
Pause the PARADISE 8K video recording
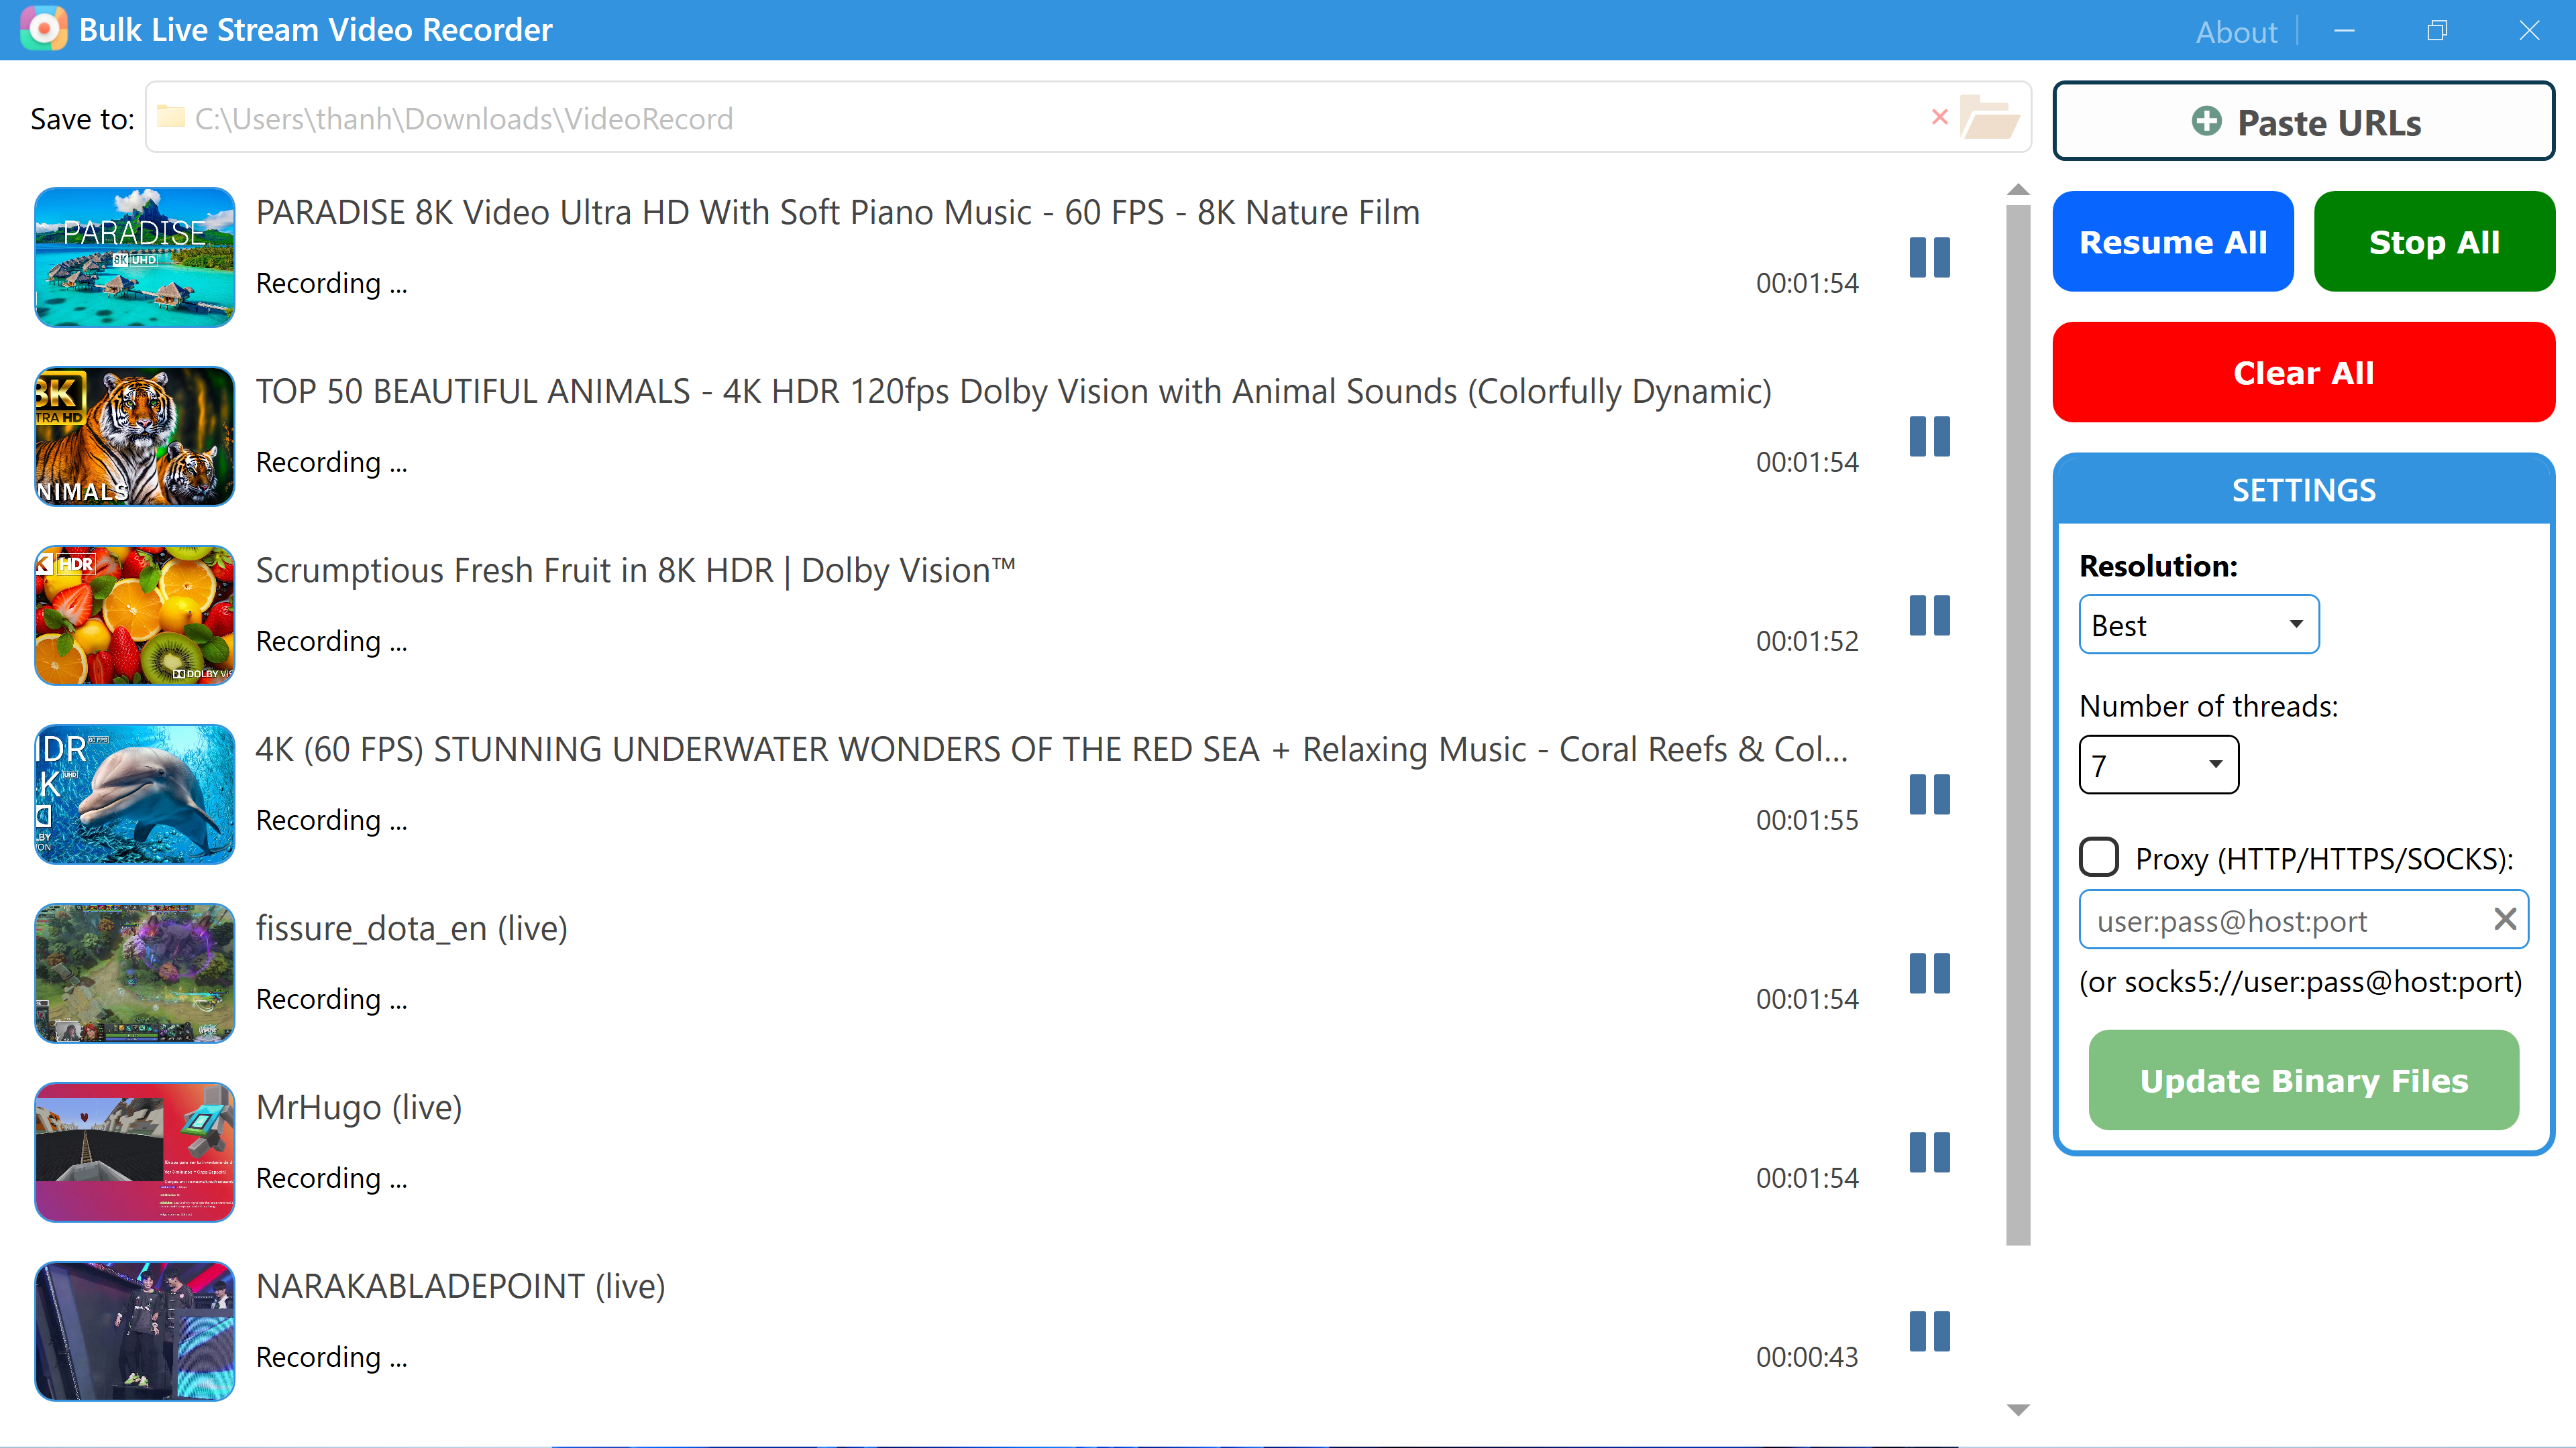point(1929,257)
